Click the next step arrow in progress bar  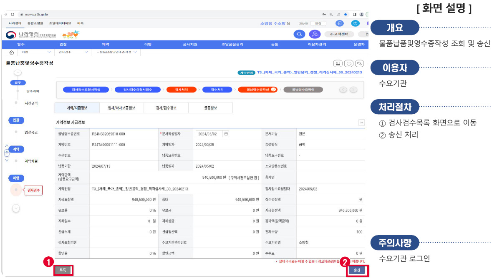353,90
